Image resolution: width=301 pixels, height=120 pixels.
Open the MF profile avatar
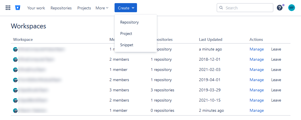tap(291, 8)
